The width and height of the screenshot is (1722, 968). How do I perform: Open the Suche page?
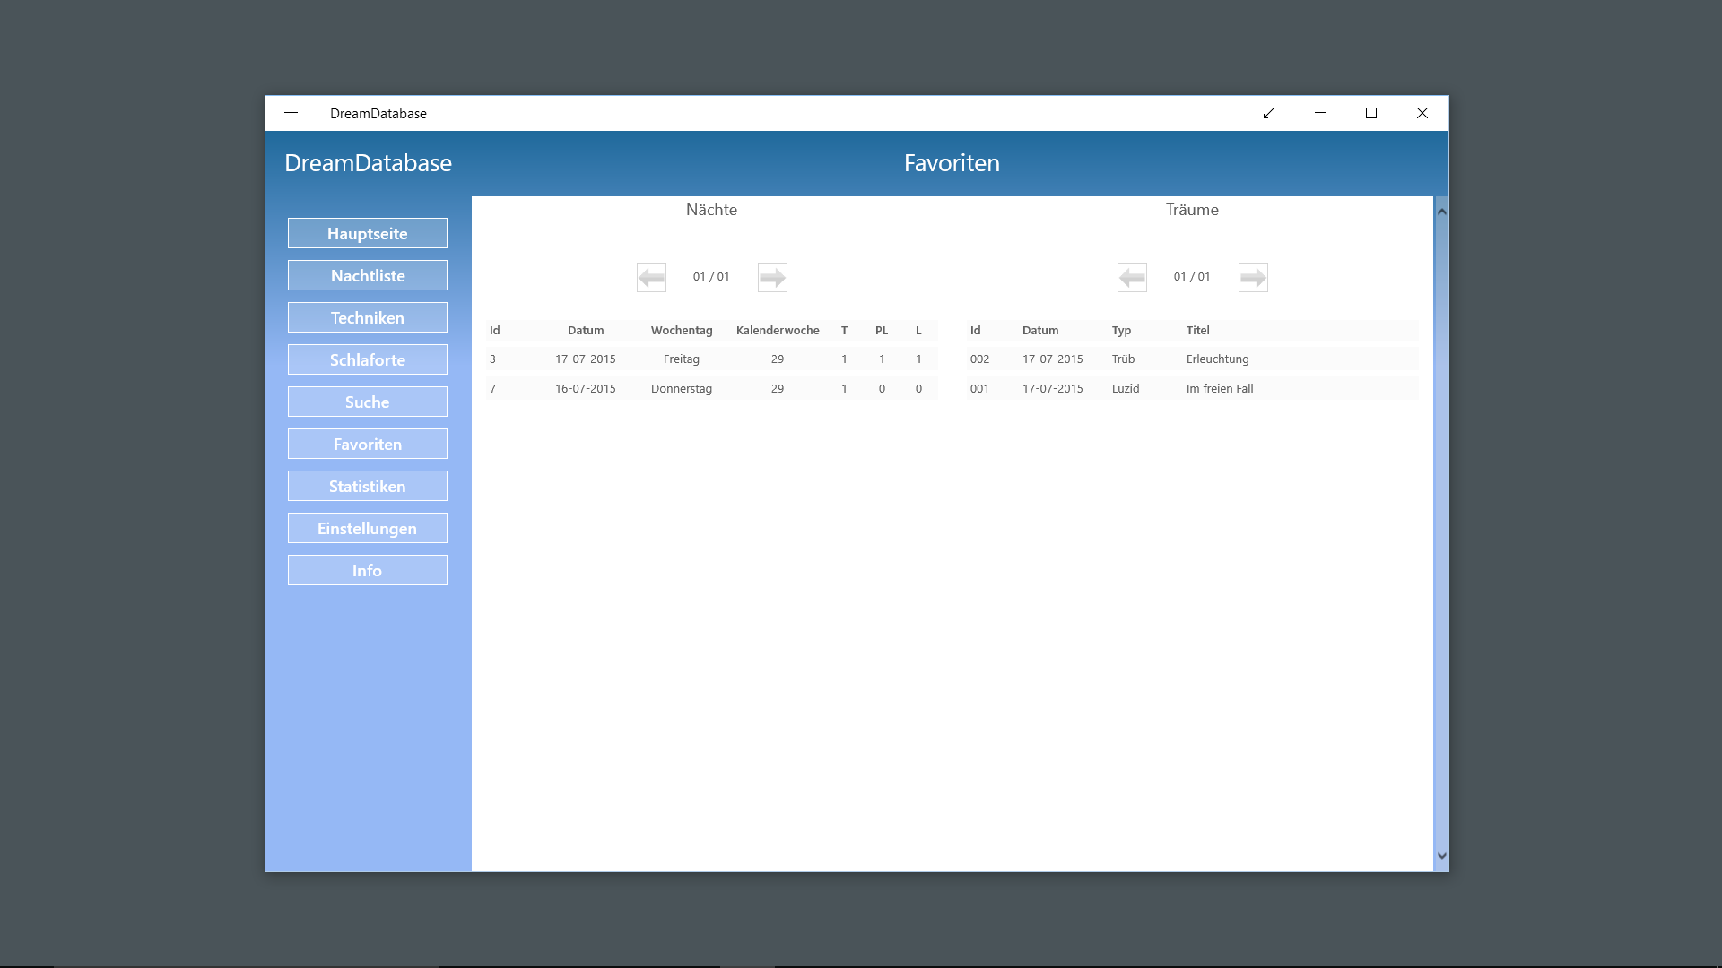[368, 402]
